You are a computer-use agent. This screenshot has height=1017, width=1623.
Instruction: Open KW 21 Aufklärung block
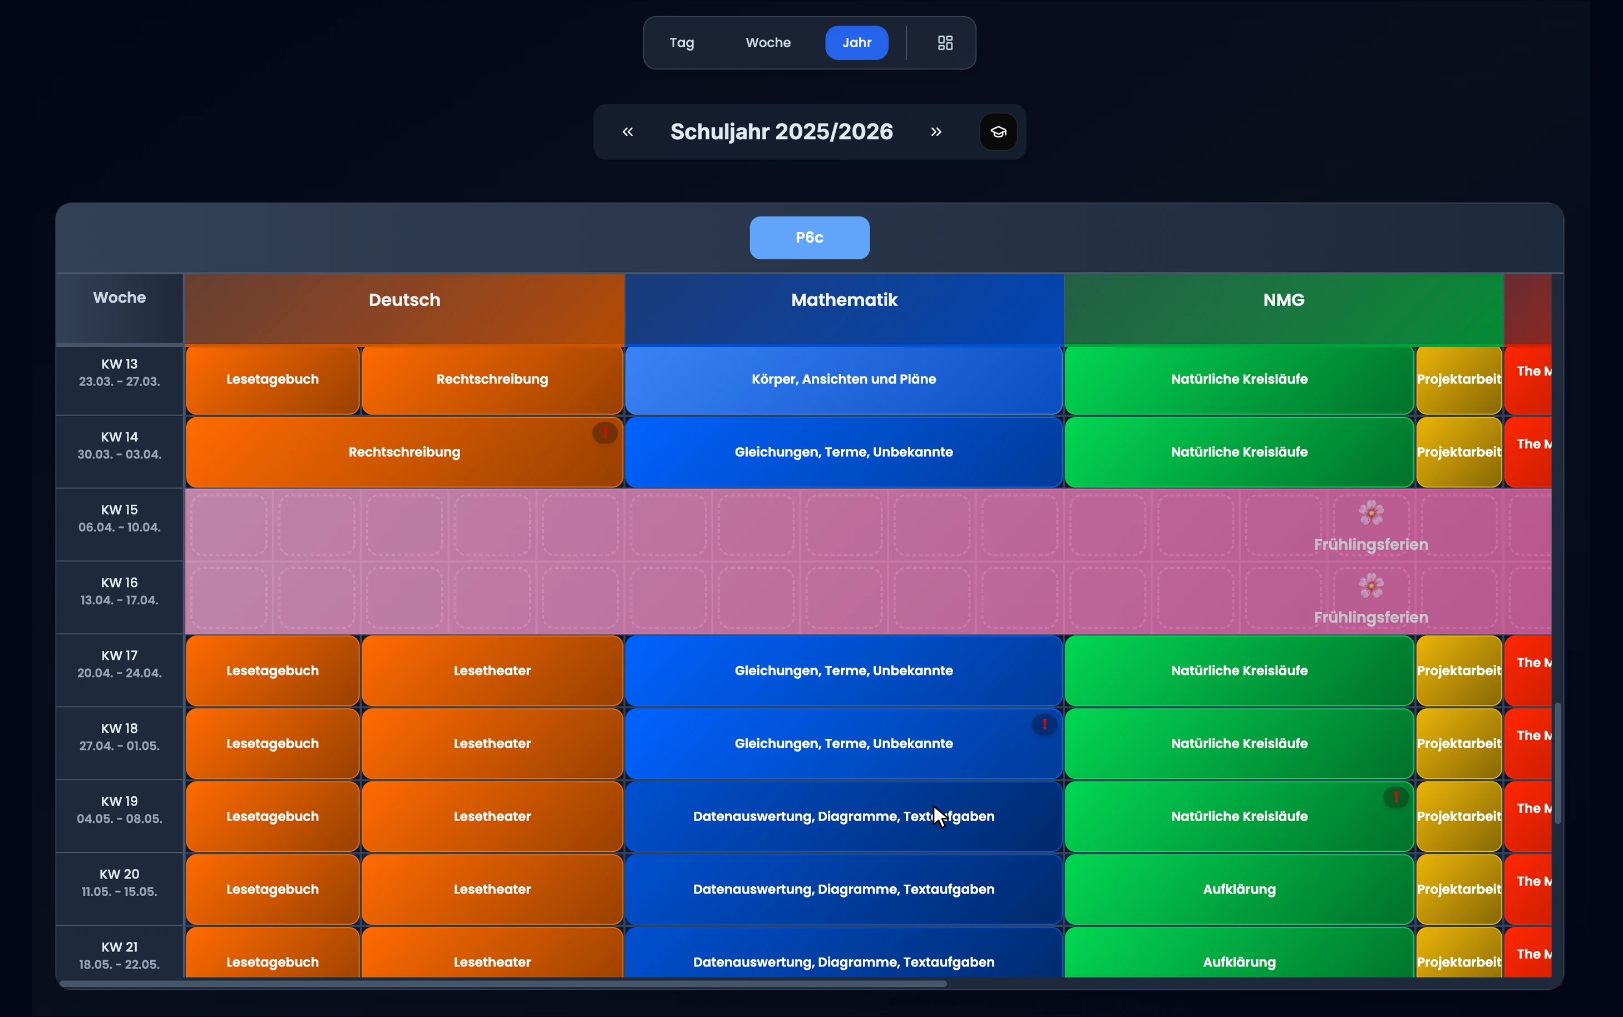(1239, 953)
